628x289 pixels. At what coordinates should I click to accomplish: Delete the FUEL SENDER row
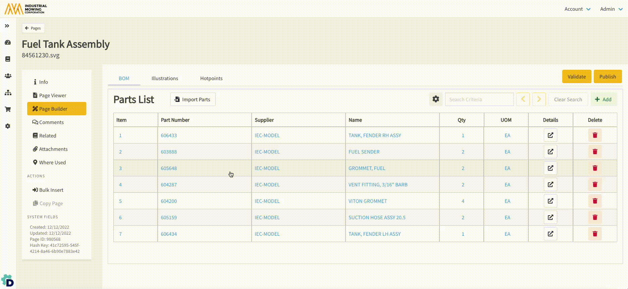[595, 152]
